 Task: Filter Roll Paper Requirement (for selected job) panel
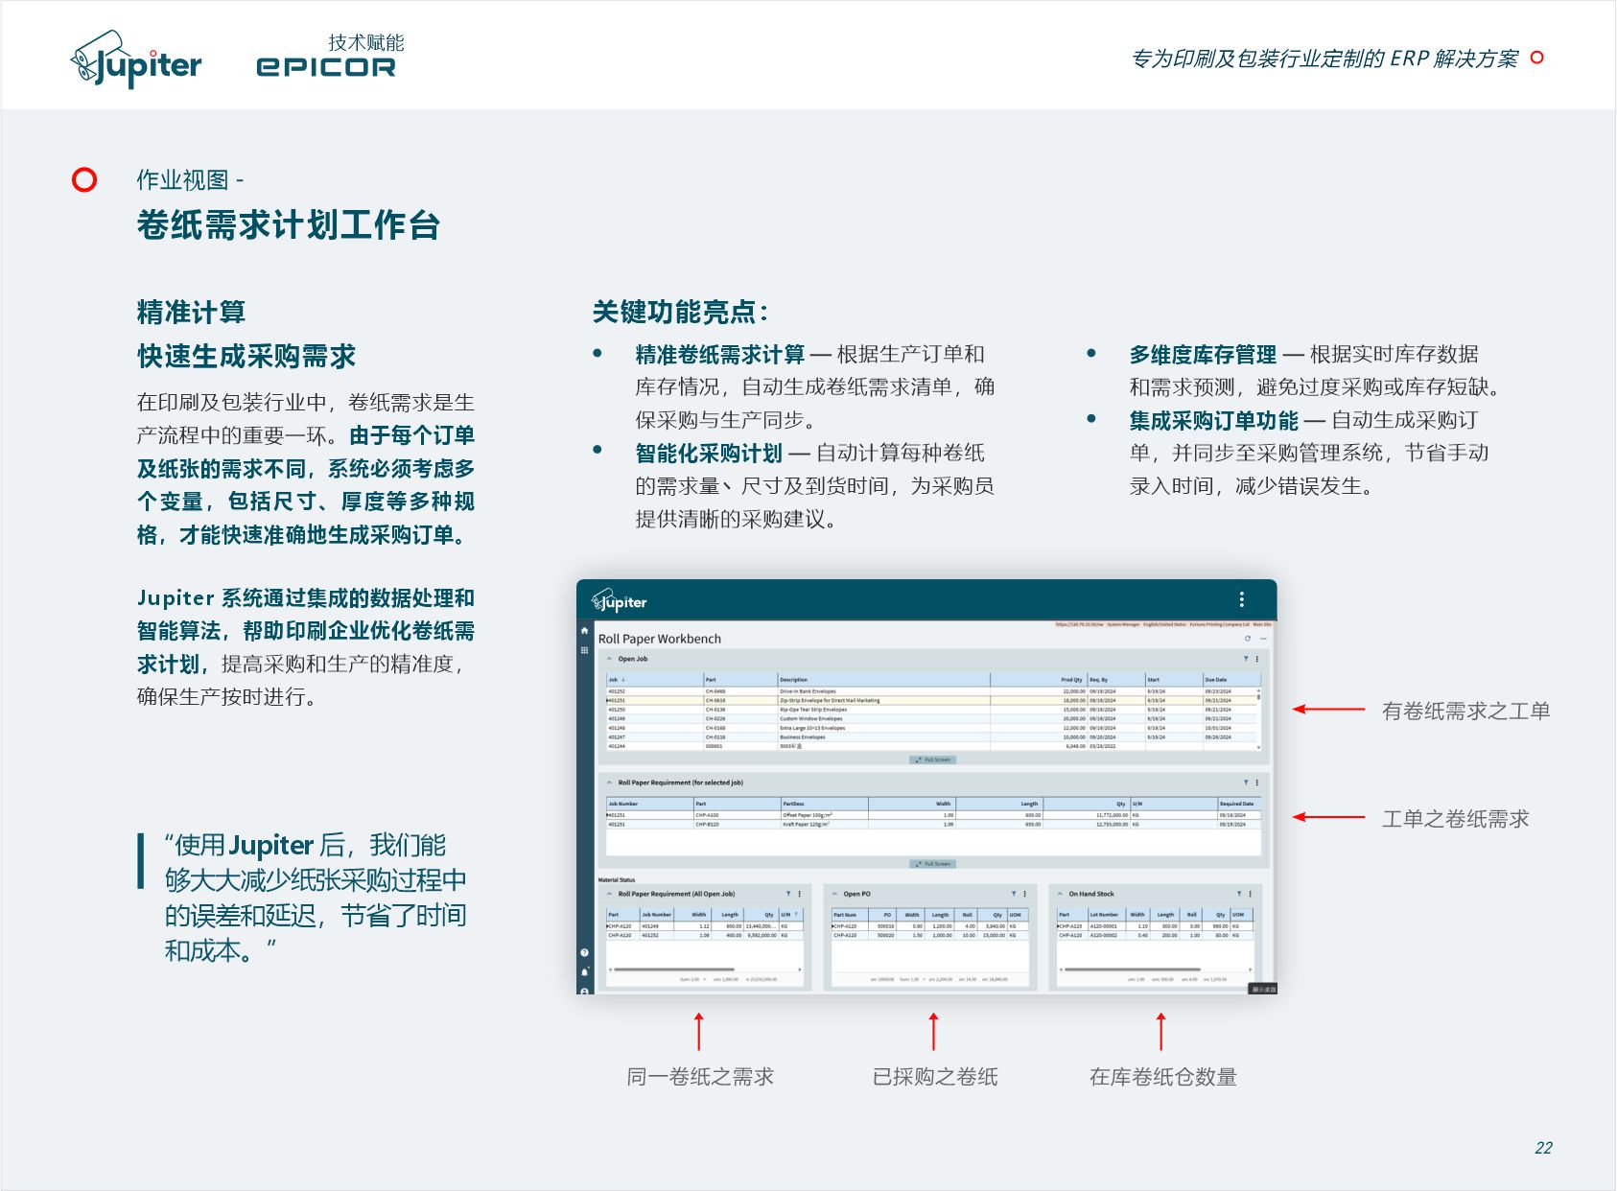(x=1246, y=782)
